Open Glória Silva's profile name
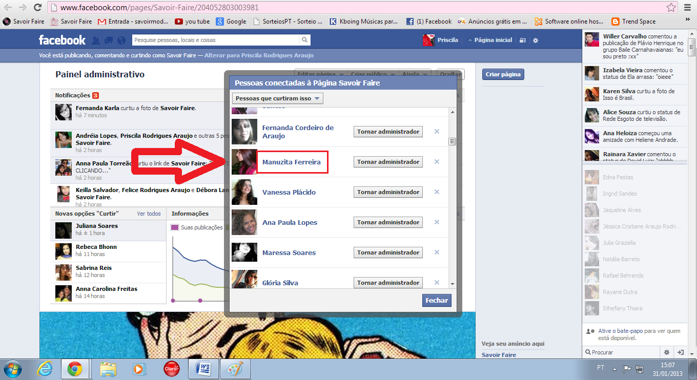Viewport: 697px width, 380px height. click(280, 283)
